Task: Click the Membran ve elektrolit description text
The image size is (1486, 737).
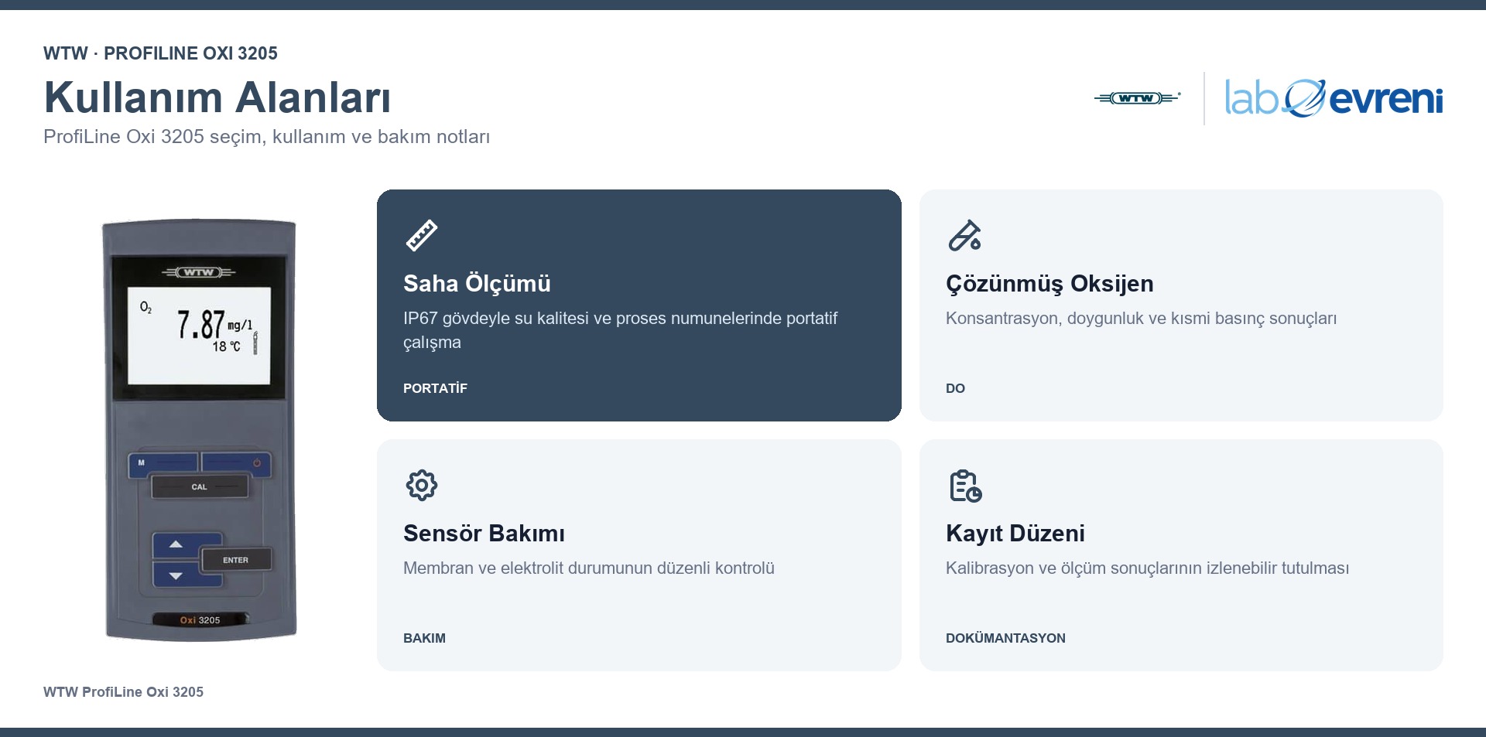Action: click(x=588, y=568)
